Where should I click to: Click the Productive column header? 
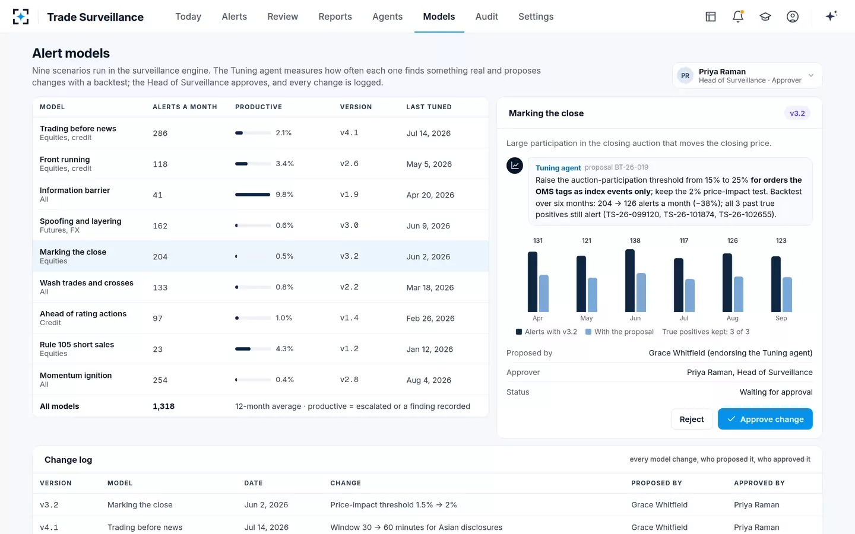click(x=259, y=107)
